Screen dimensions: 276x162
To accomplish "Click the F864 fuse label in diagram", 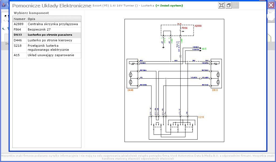I will 184,28.
